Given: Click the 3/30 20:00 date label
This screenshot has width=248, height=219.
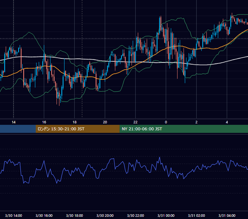Looking at the screenshot, I should coord(105,215).
